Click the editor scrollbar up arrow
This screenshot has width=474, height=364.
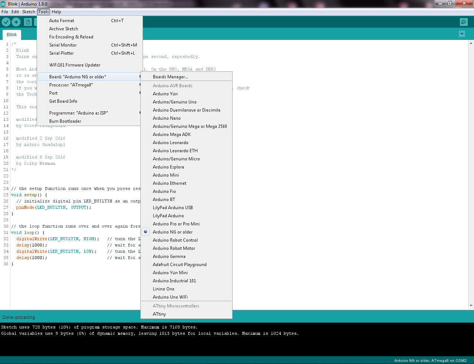(471, 43)
